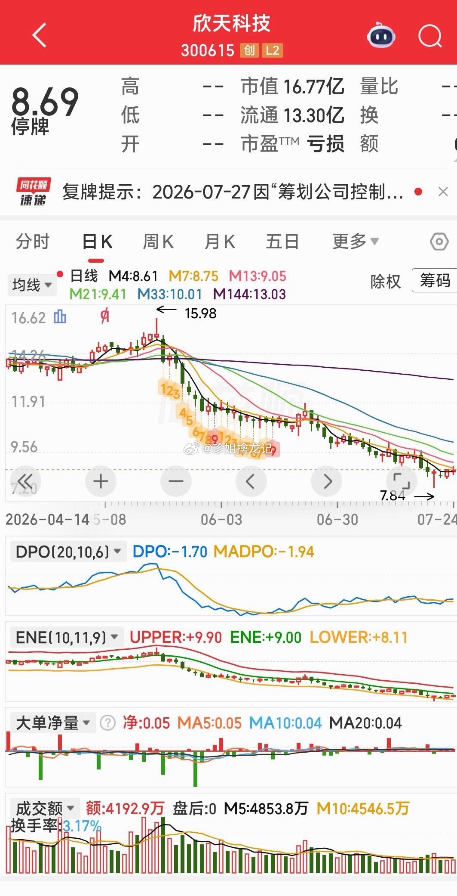The height and width of the screenshot is (896, 457).
Task: Click the red ϕ marker icon on chart
Action: coord(104,316)
